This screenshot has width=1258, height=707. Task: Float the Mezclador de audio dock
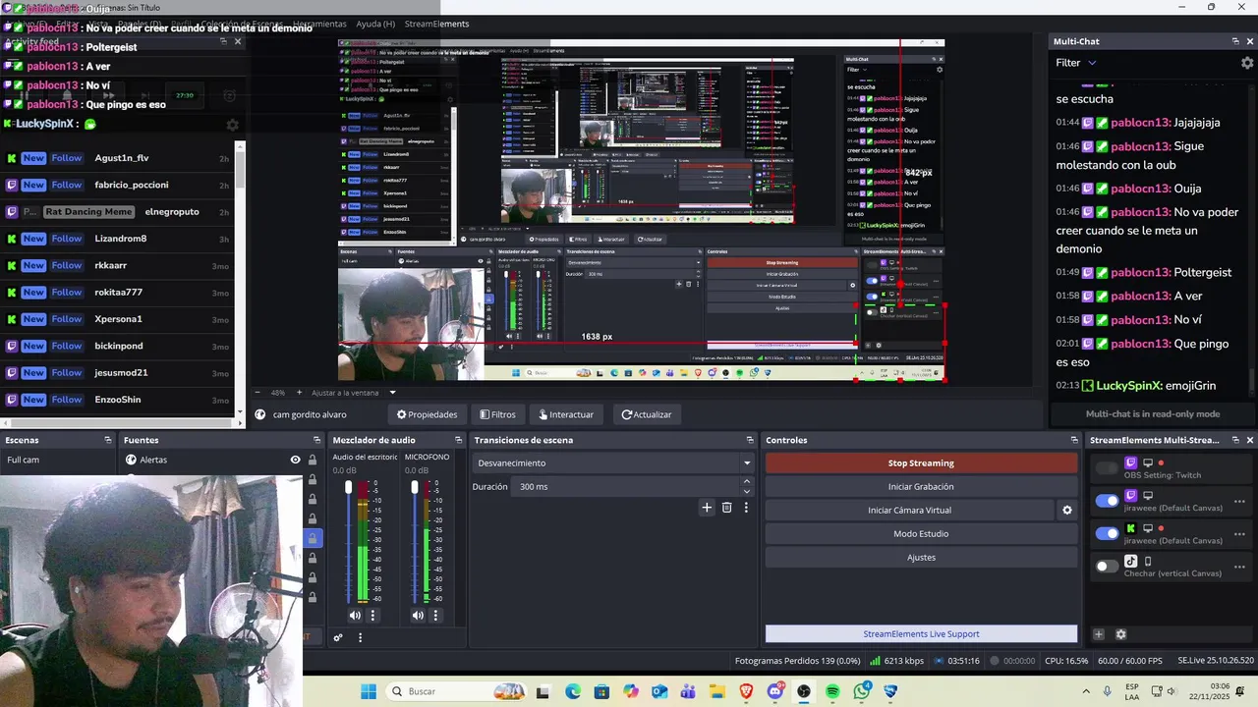point(458,440)
